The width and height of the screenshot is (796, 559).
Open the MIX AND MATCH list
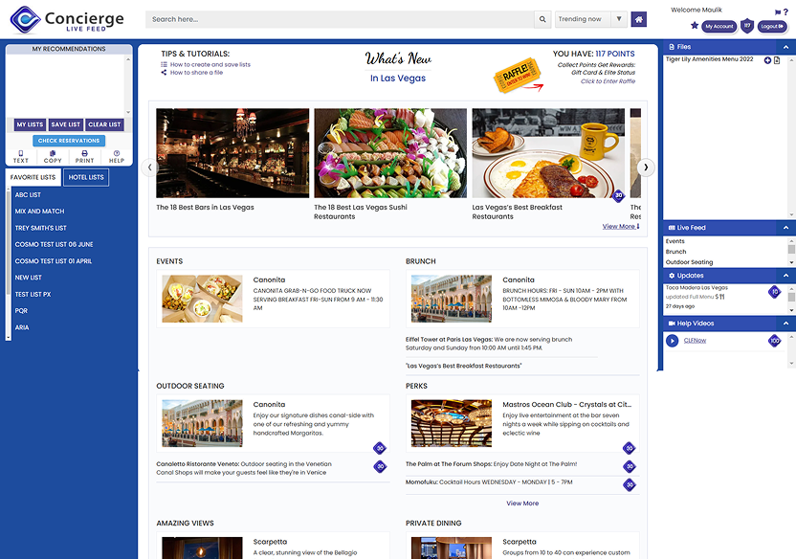39,212
